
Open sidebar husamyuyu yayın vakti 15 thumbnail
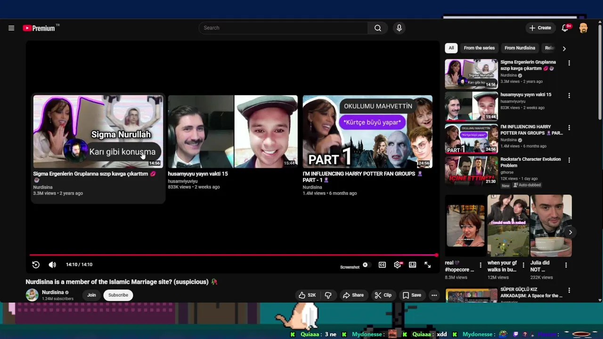[471, 106]
